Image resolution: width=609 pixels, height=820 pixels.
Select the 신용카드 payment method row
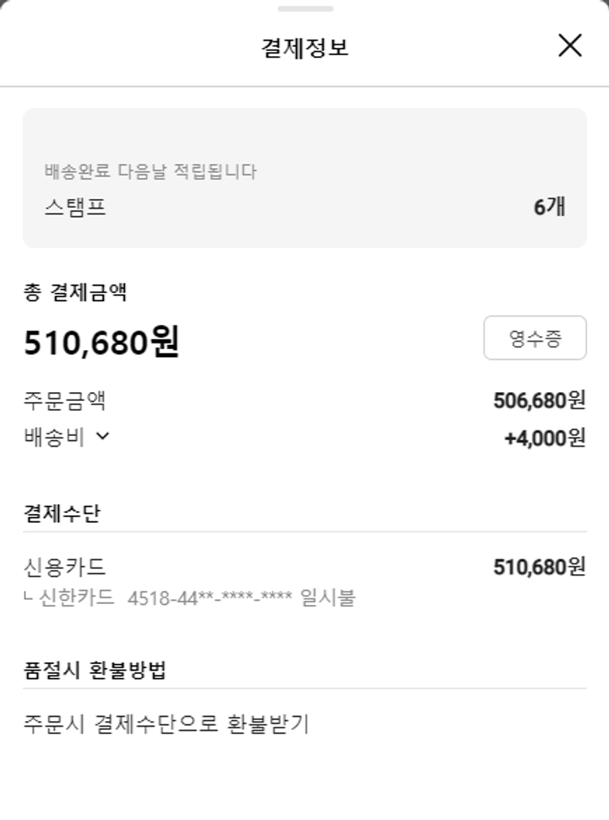click(65, 567)
